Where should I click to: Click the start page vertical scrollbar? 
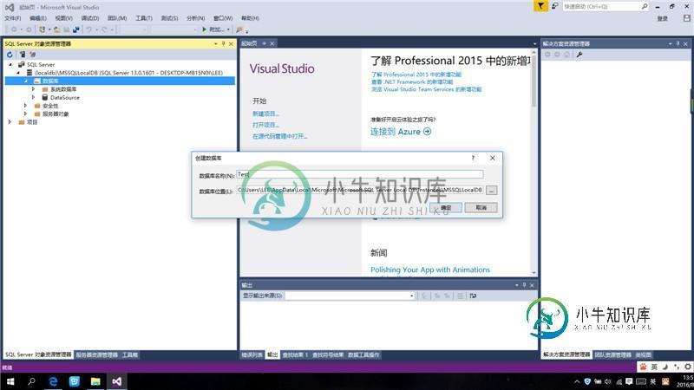click(534, 162)
